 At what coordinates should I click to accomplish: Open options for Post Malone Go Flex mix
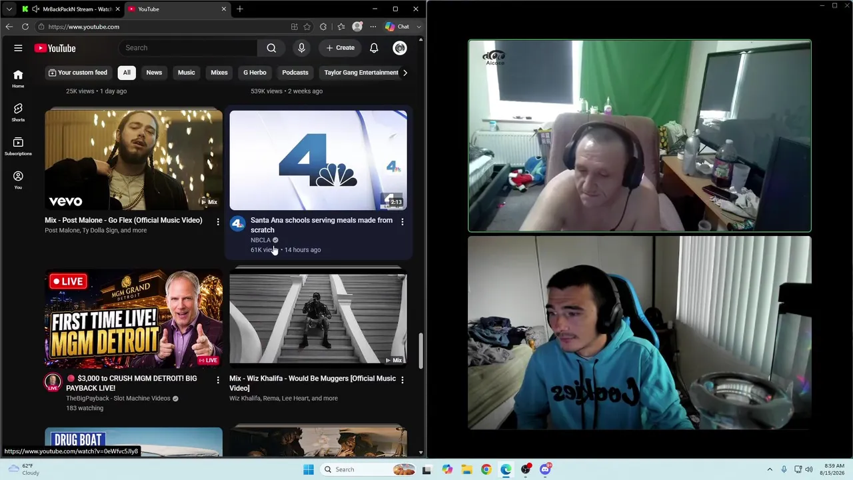(218, 221)
